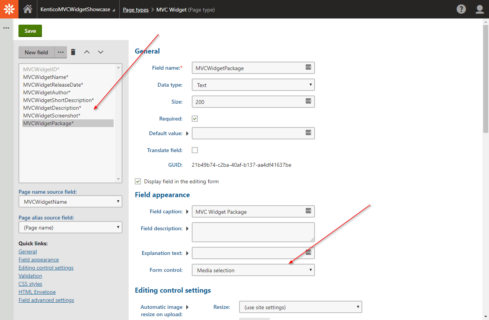Move the selected field up
The width and height of the screenshot is (489, 320).
pyautogui.click(x=87, y=52)
